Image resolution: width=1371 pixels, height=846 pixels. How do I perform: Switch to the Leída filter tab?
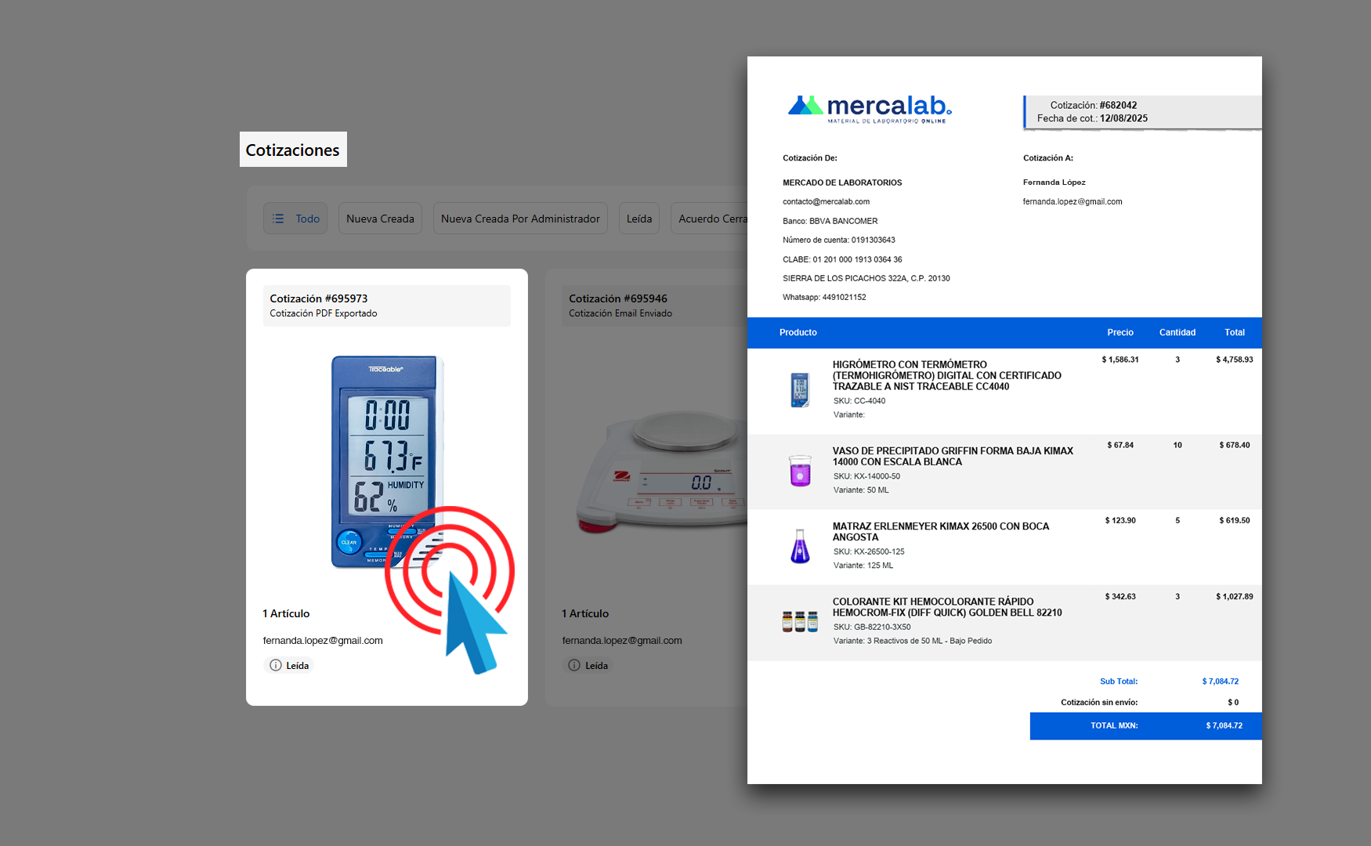pos(639,219)
